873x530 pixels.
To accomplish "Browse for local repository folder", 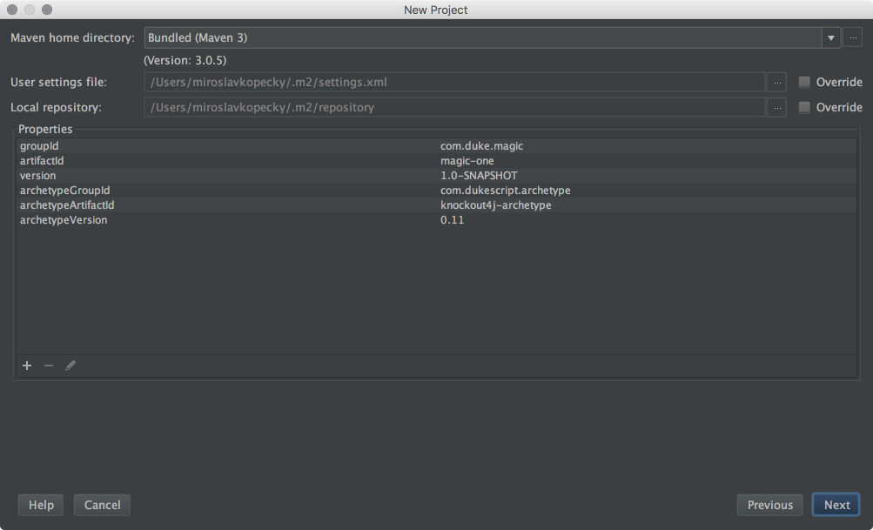I will [x=777, y=108].
